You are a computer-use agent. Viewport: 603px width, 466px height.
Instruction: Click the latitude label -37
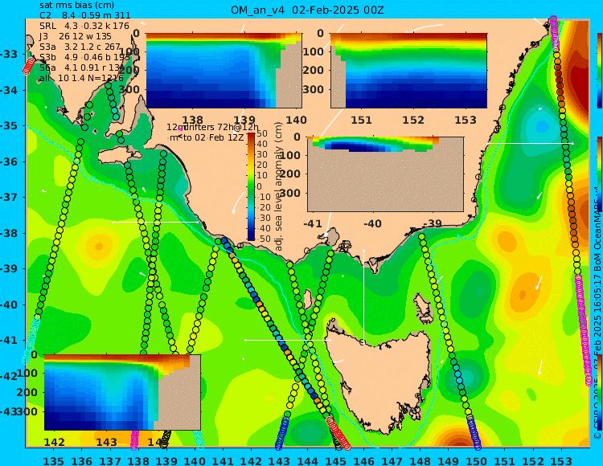9,197
